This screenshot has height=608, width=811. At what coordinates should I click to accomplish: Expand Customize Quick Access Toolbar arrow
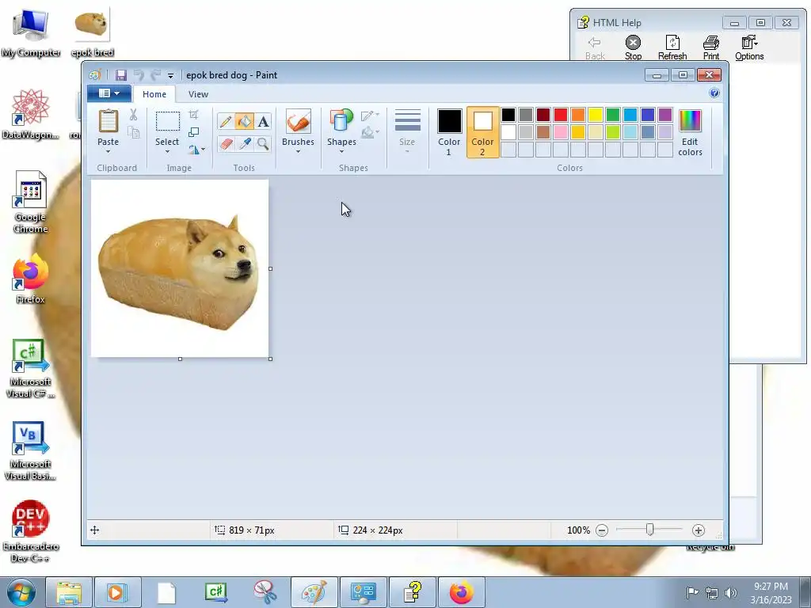pos(171,75)
